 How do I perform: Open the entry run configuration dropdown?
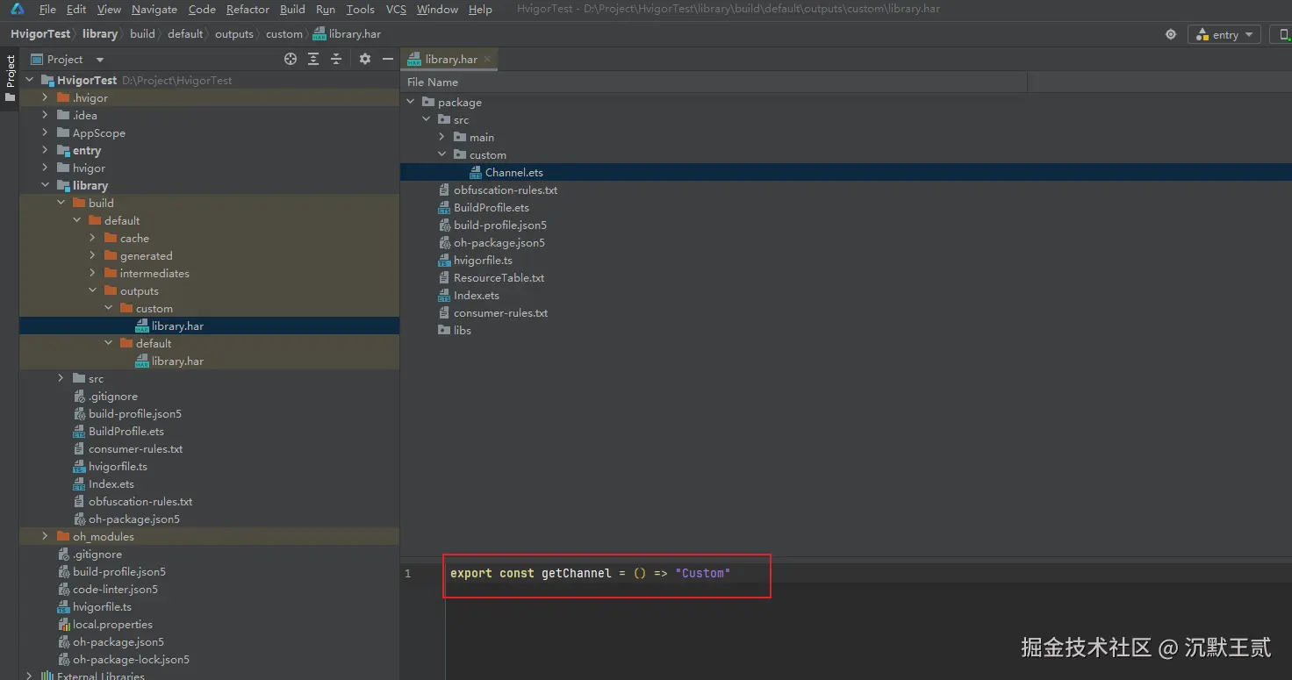pos(1224,34)
